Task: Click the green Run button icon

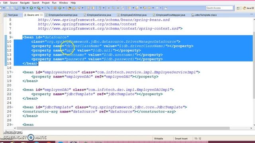Action: point(31,8)
